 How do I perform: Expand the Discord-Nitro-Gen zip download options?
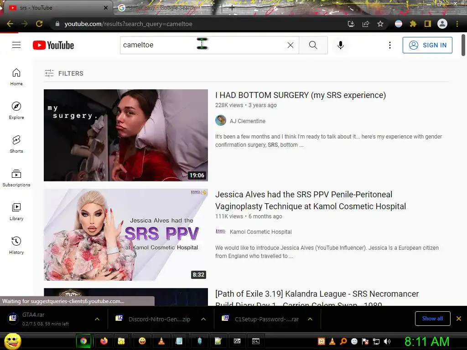pos(203,319)
